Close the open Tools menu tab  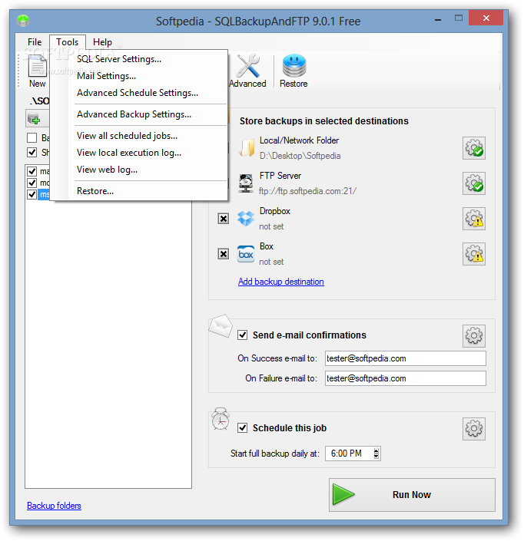click(x=68, y=42)
